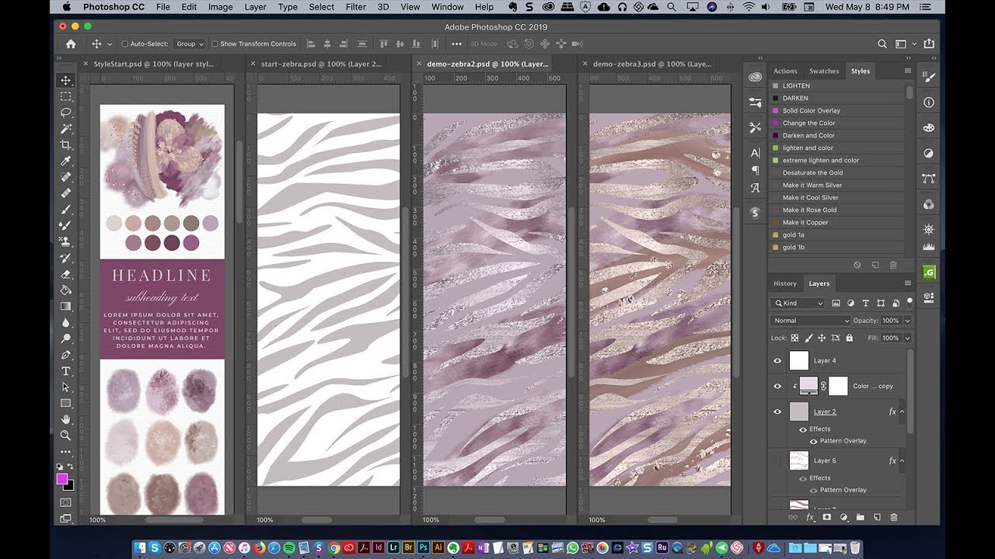
Task: Toggle layer filtering on/off switch
Action: [909, 301]
